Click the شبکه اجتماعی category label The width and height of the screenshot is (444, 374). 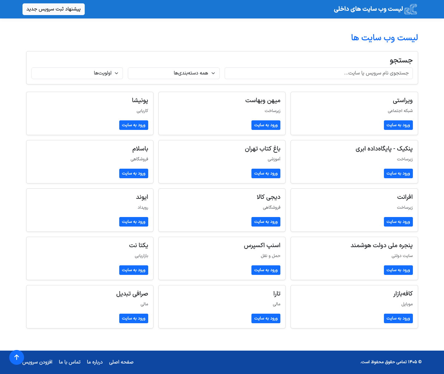point(400,111)
